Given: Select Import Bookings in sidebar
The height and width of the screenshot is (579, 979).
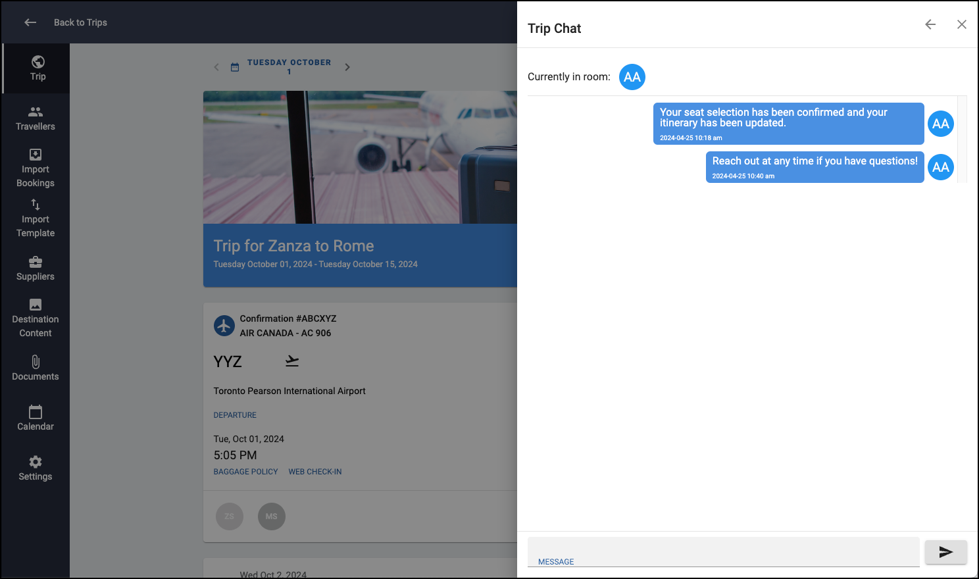Looking at the screenshot, I should click(36, 168).
